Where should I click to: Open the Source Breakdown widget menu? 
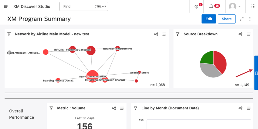249,34
